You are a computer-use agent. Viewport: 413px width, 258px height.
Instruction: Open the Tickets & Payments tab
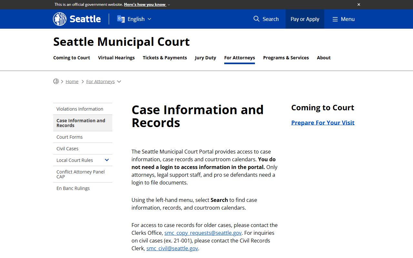point(165,58)
